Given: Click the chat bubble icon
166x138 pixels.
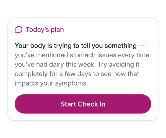Looking at the screenshot, I should point(19,30).
